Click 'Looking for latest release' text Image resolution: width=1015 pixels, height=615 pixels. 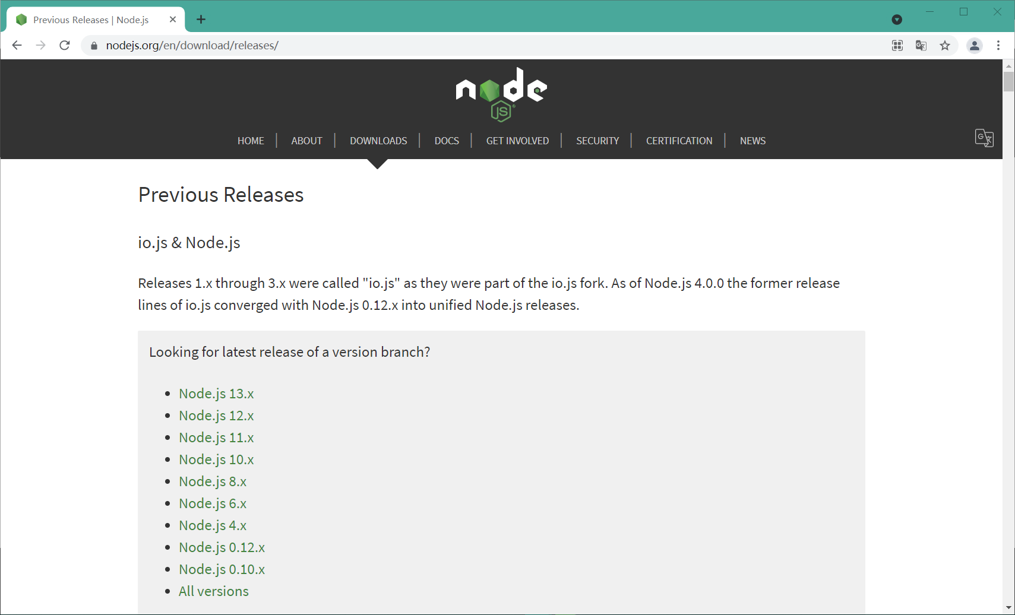click(289, 352)
